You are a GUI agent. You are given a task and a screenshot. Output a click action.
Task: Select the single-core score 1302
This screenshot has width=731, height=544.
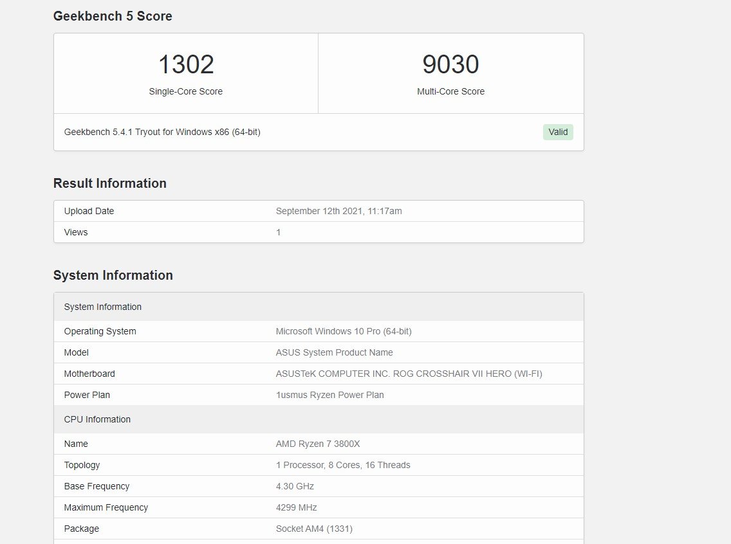(x=186, y=64)
